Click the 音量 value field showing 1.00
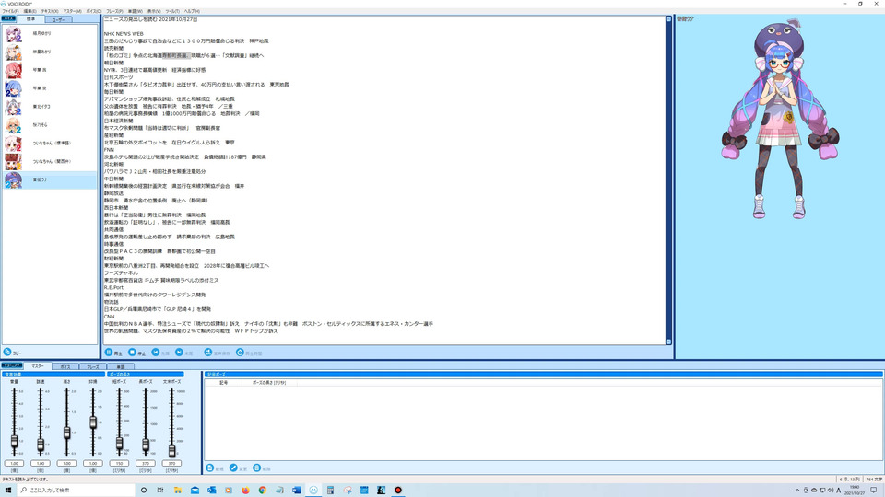885x497 pixels. point(14,463)
